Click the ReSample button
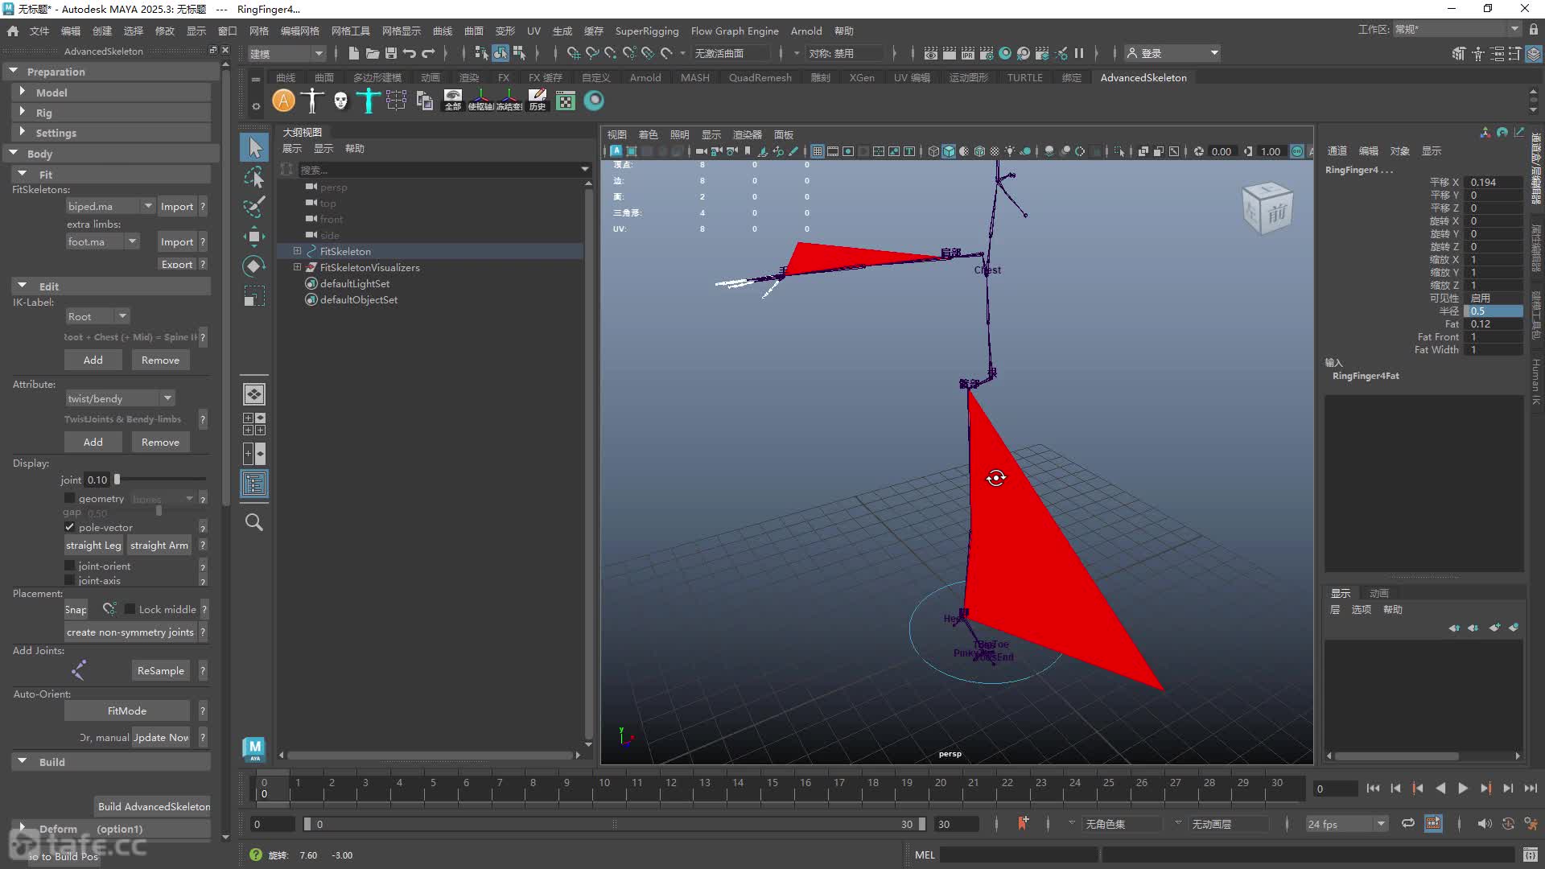The height and width of the screenshot is (869, 1545). pyautogui.click(x=161, y=670)
